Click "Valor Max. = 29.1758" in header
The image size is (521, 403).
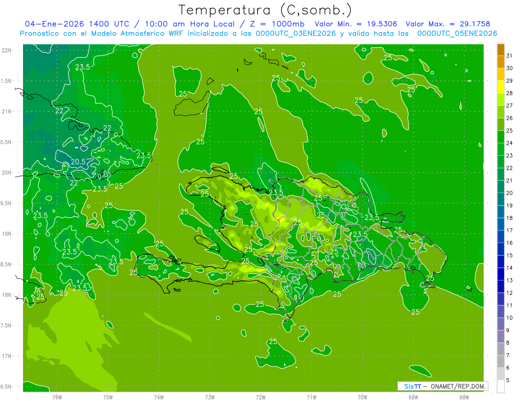[x=448, y=24]
